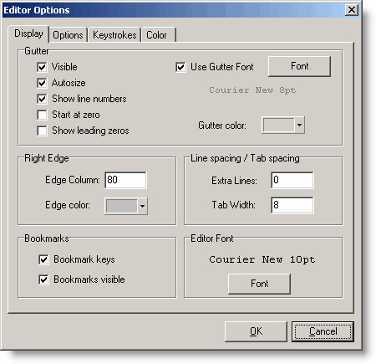Dismiss dialog with Cancel button

(323, 331)
